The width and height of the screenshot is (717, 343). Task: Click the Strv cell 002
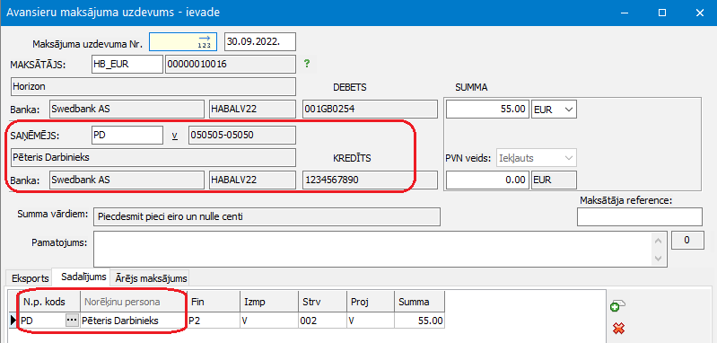pyautogui.click(x=322, y=321)
